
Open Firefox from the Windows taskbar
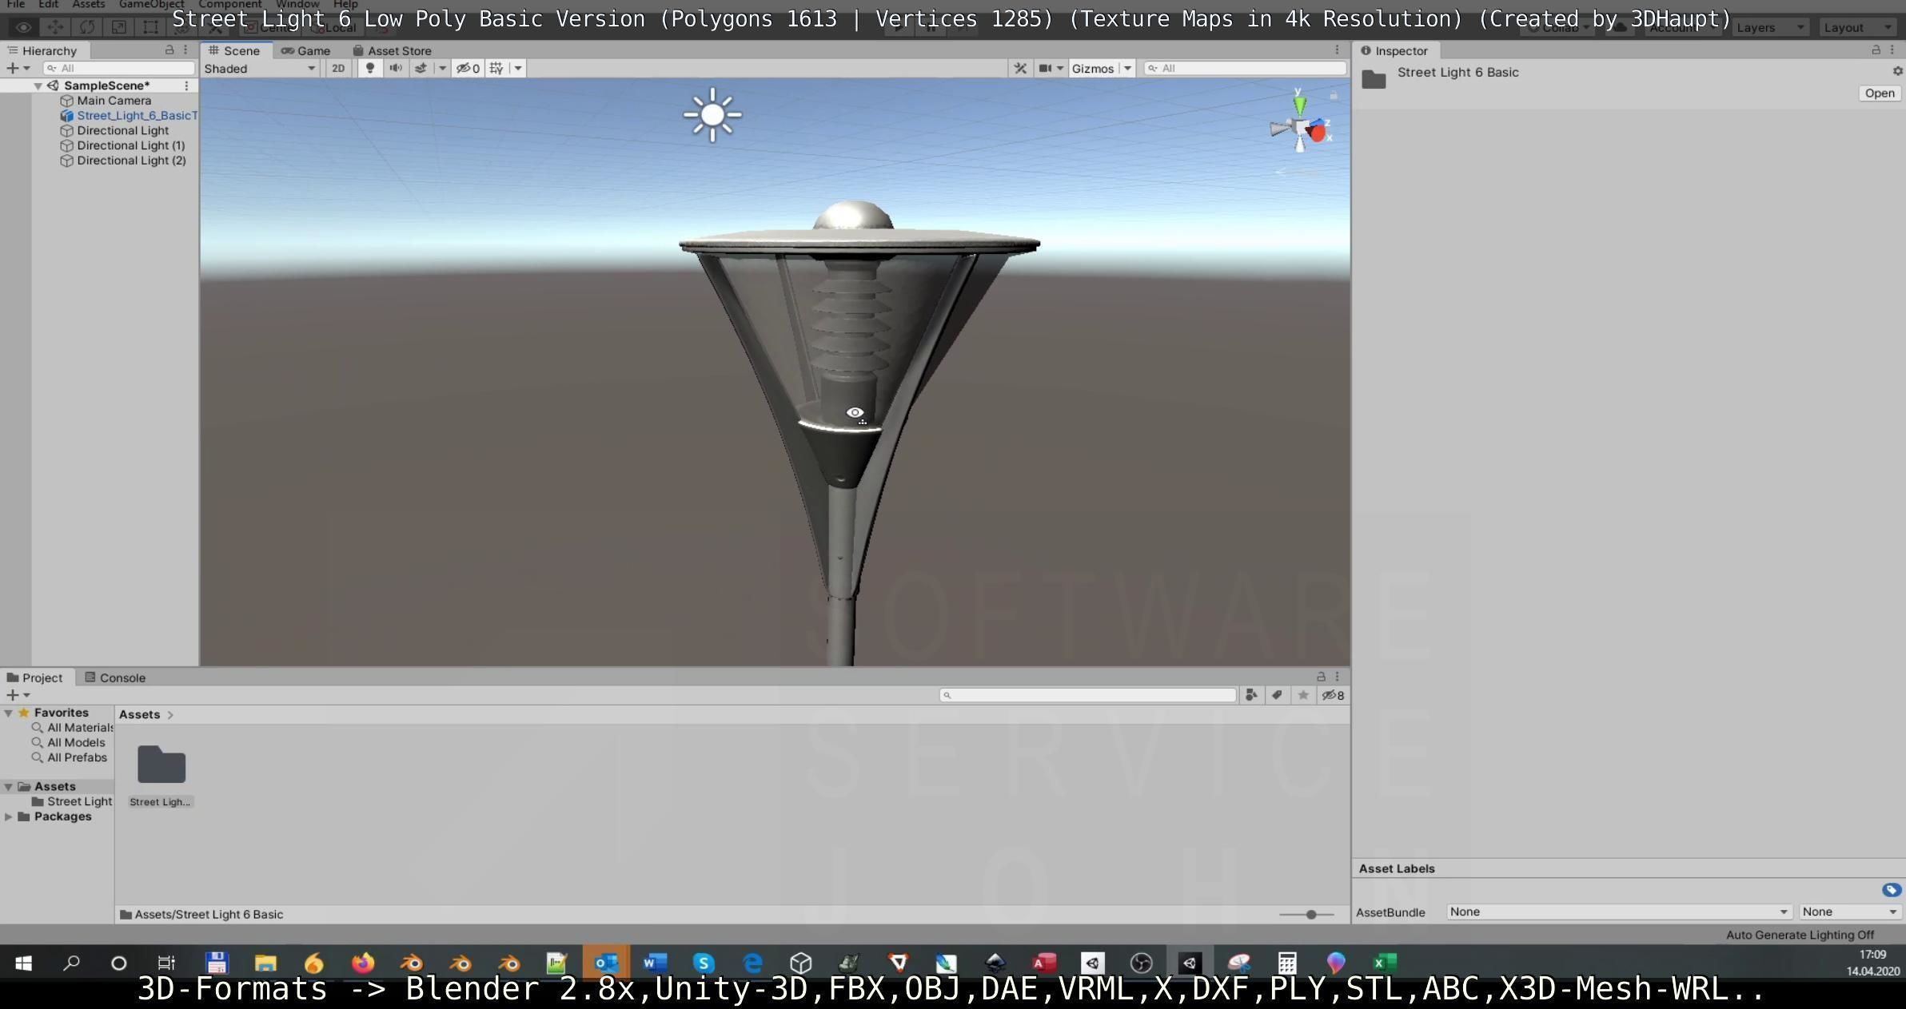363,963
